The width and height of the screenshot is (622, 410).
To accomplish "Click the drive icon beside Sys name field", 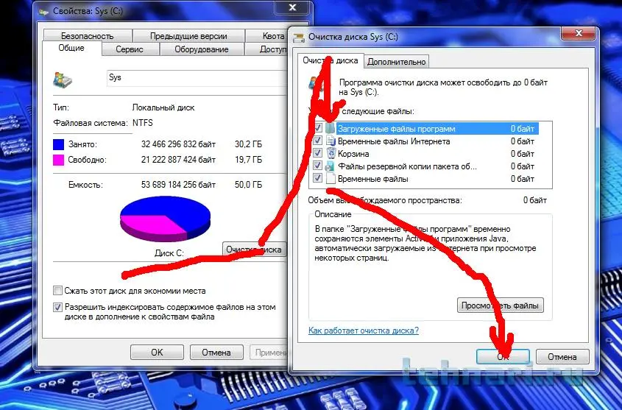I will (63, 79).
